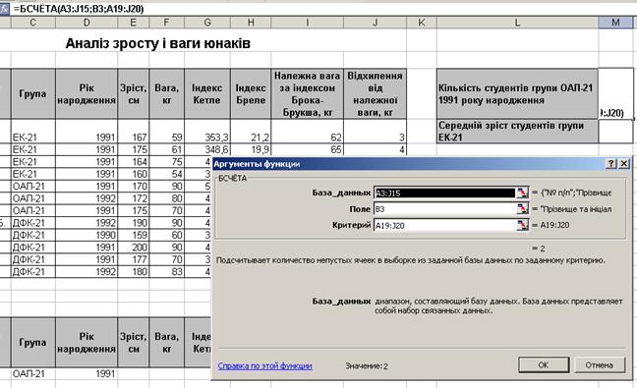Click 'Вага, кг' header in upper table
The width and height of the screenshot is (637, 388).
(x=166, y=93)
